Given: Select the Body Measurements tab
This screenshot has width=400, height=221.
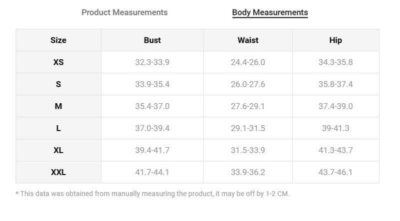Looking at the screenshot, I should [270, 12].
